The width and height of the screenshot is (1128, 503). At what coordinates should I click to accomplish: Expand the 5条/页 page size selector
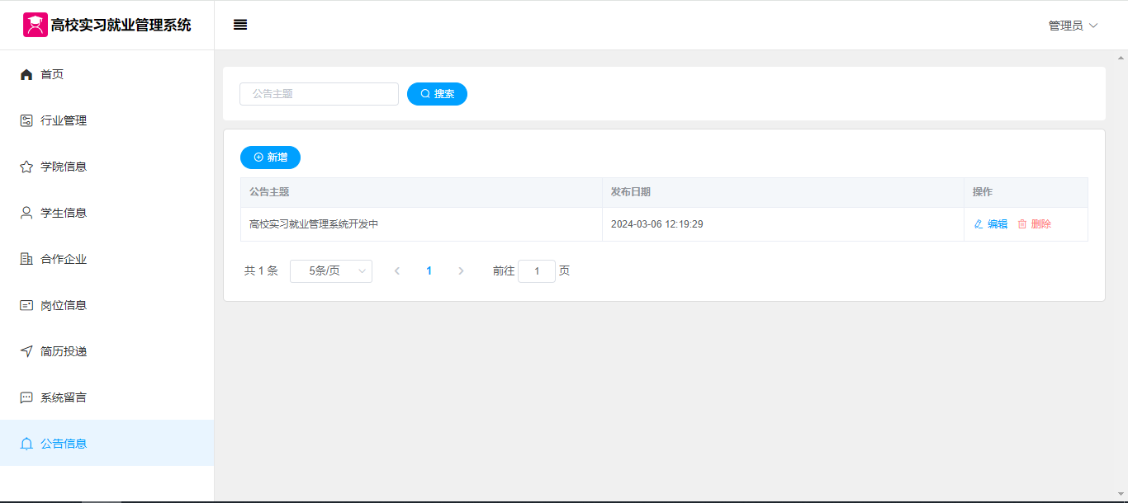coord(331,271)
